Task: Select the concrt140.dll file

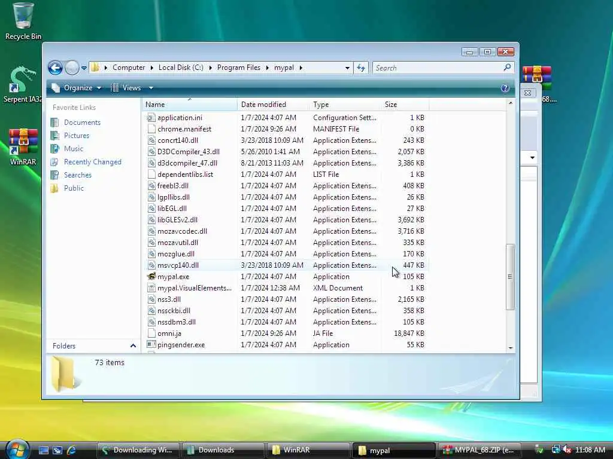Action: [177, 140]
